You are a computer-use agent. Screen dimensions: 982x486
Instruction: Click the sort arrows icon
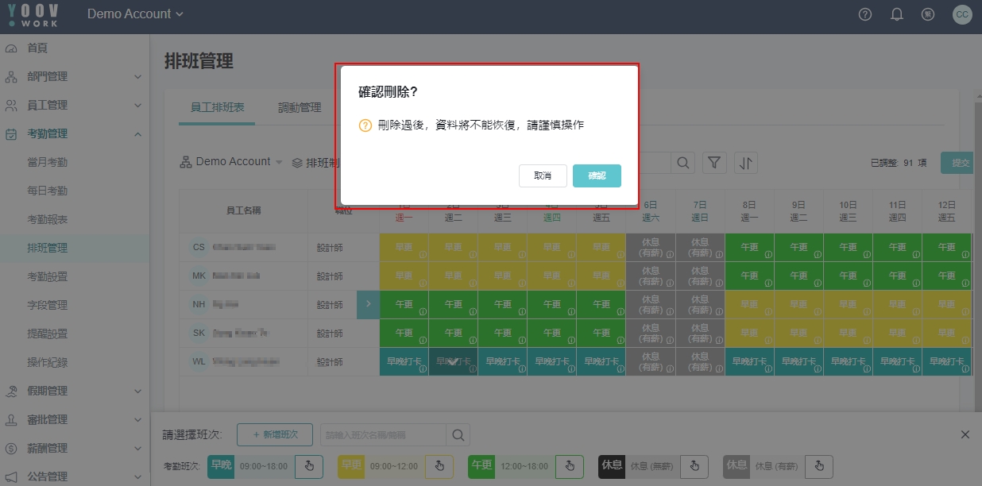[745, 163]
